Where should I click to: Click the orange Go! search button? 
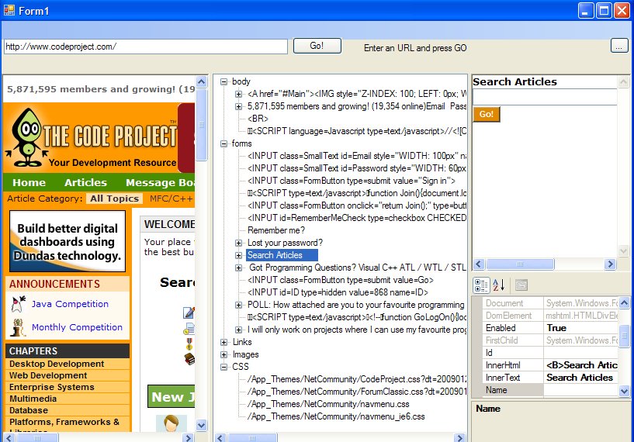487,114
